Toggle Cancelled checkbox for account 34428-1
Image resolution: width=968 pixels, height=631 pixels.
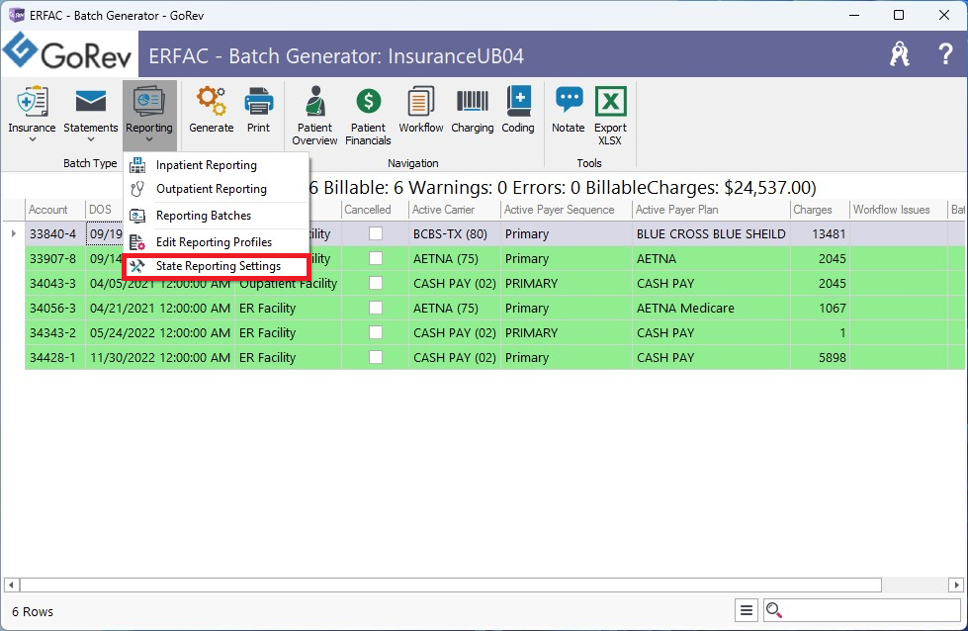[376, 357]
